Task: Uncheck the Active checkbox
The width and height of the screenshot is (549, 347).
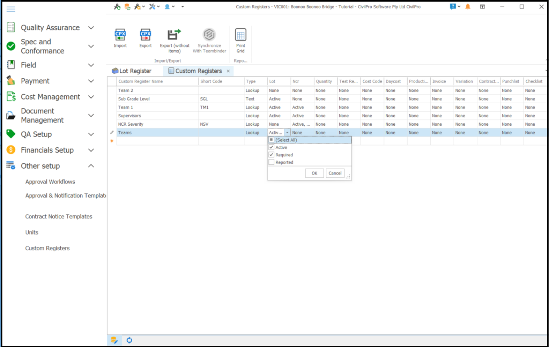Action: [272, 148]
